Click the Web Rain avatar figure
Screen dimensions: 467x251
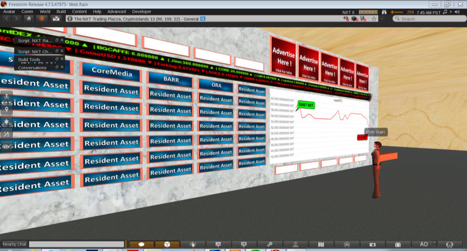376,169
